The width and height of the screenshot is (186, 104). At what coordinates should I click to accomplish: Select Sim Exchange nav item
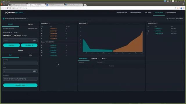click(x=159, y=13)
